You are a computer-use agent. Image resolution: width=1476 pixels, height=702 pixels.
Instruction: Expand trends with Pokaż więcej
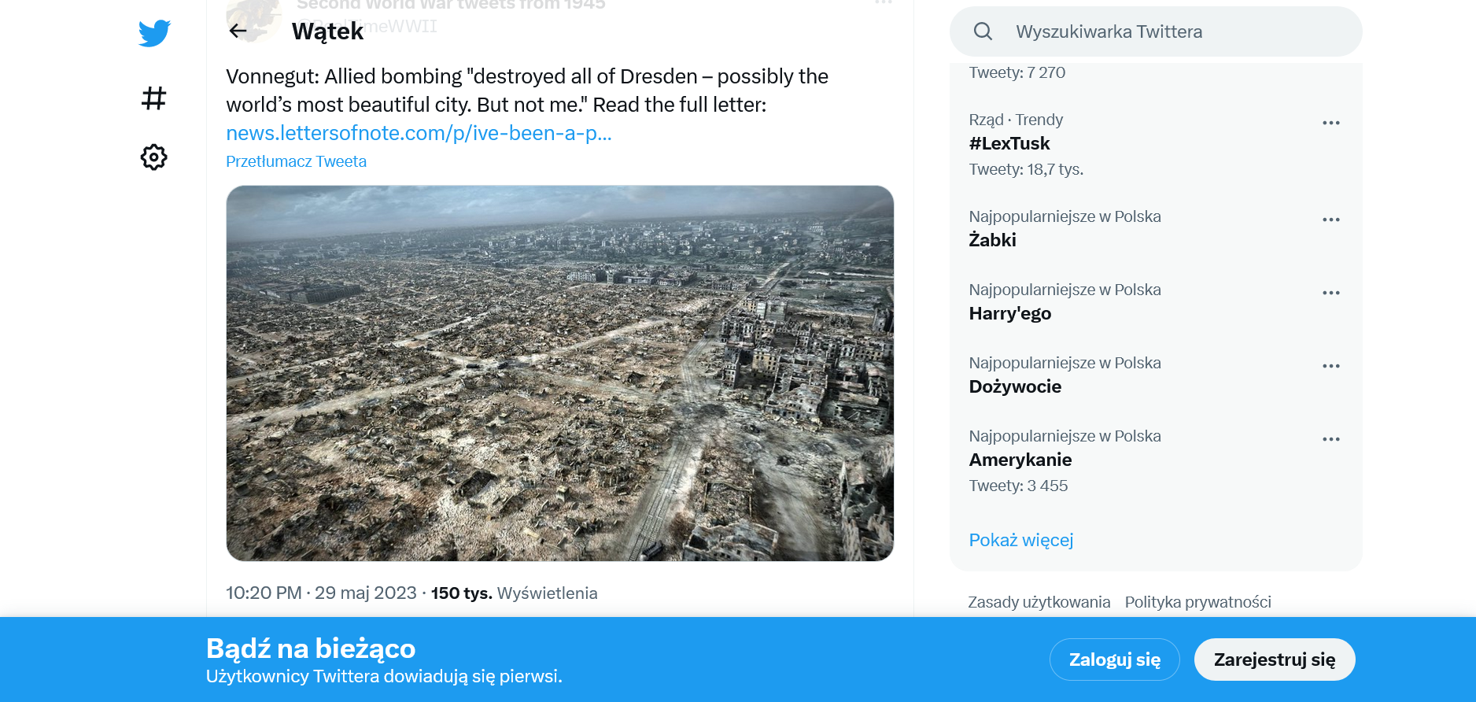[1020, 540]
